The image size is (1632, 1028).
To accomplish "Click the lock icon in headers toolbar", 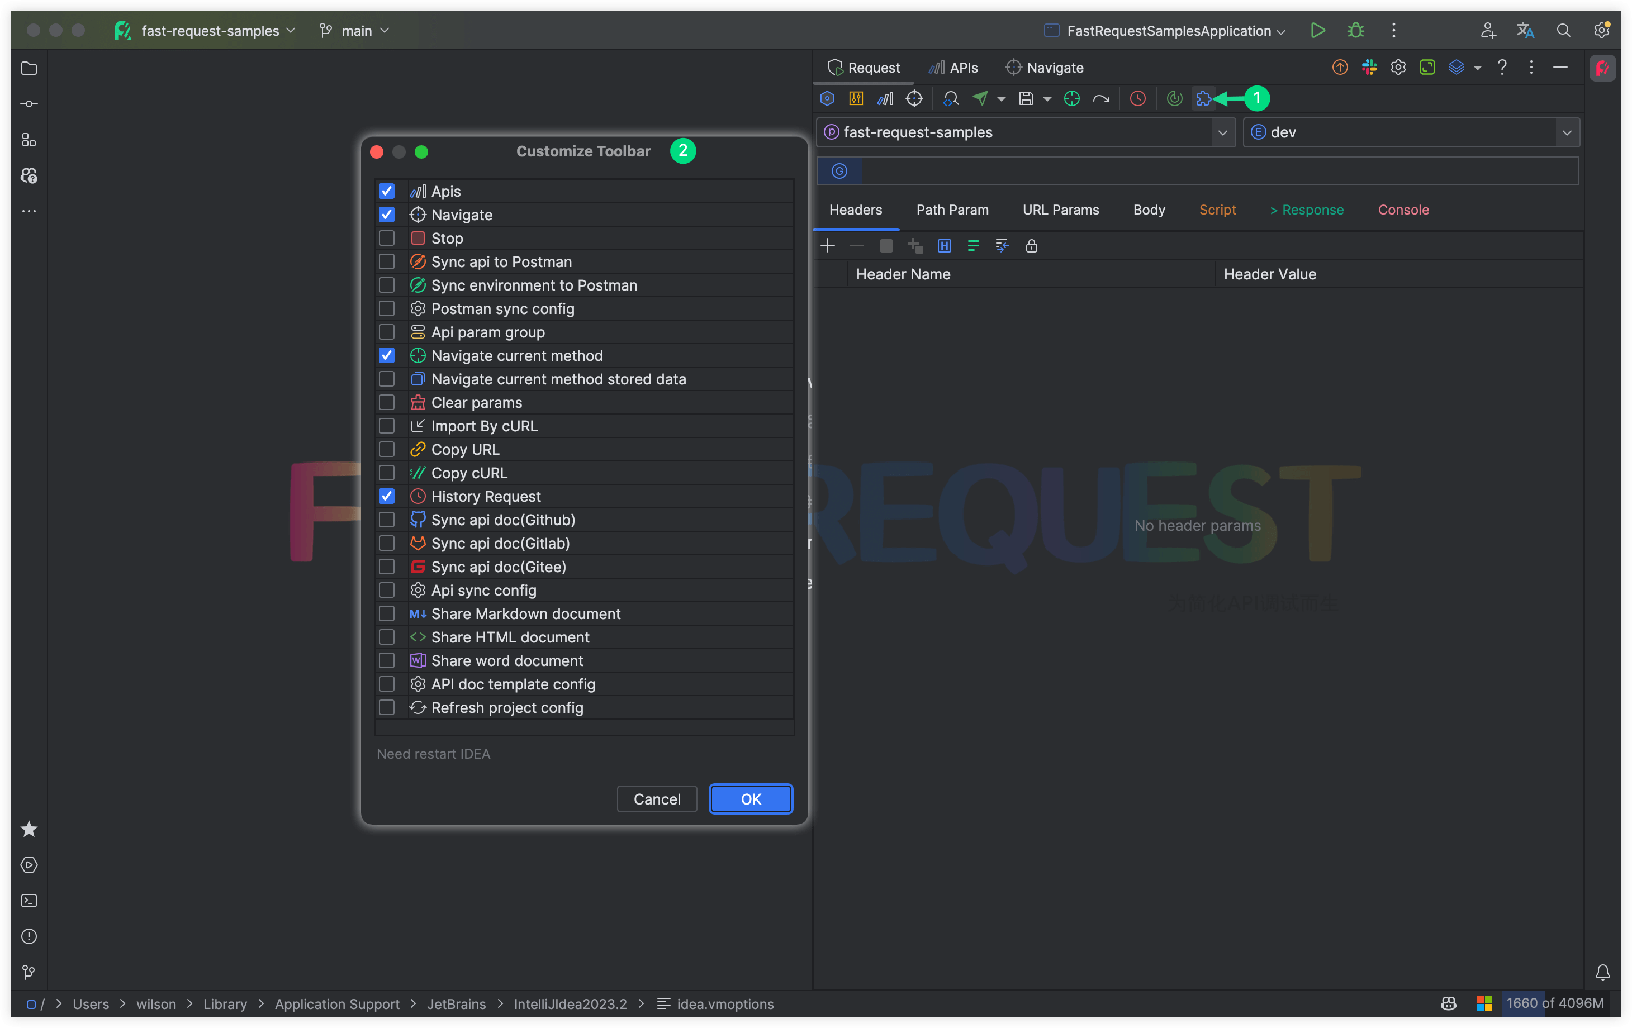I will [x=1031, y=246].
